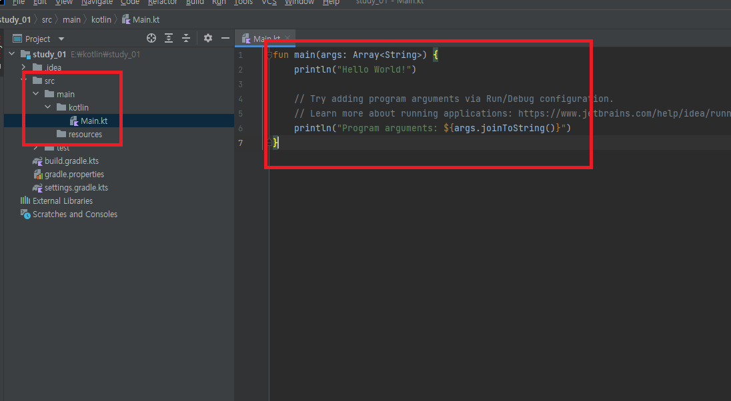Open the Project view dropdown arrow

[x=61, y=39]
